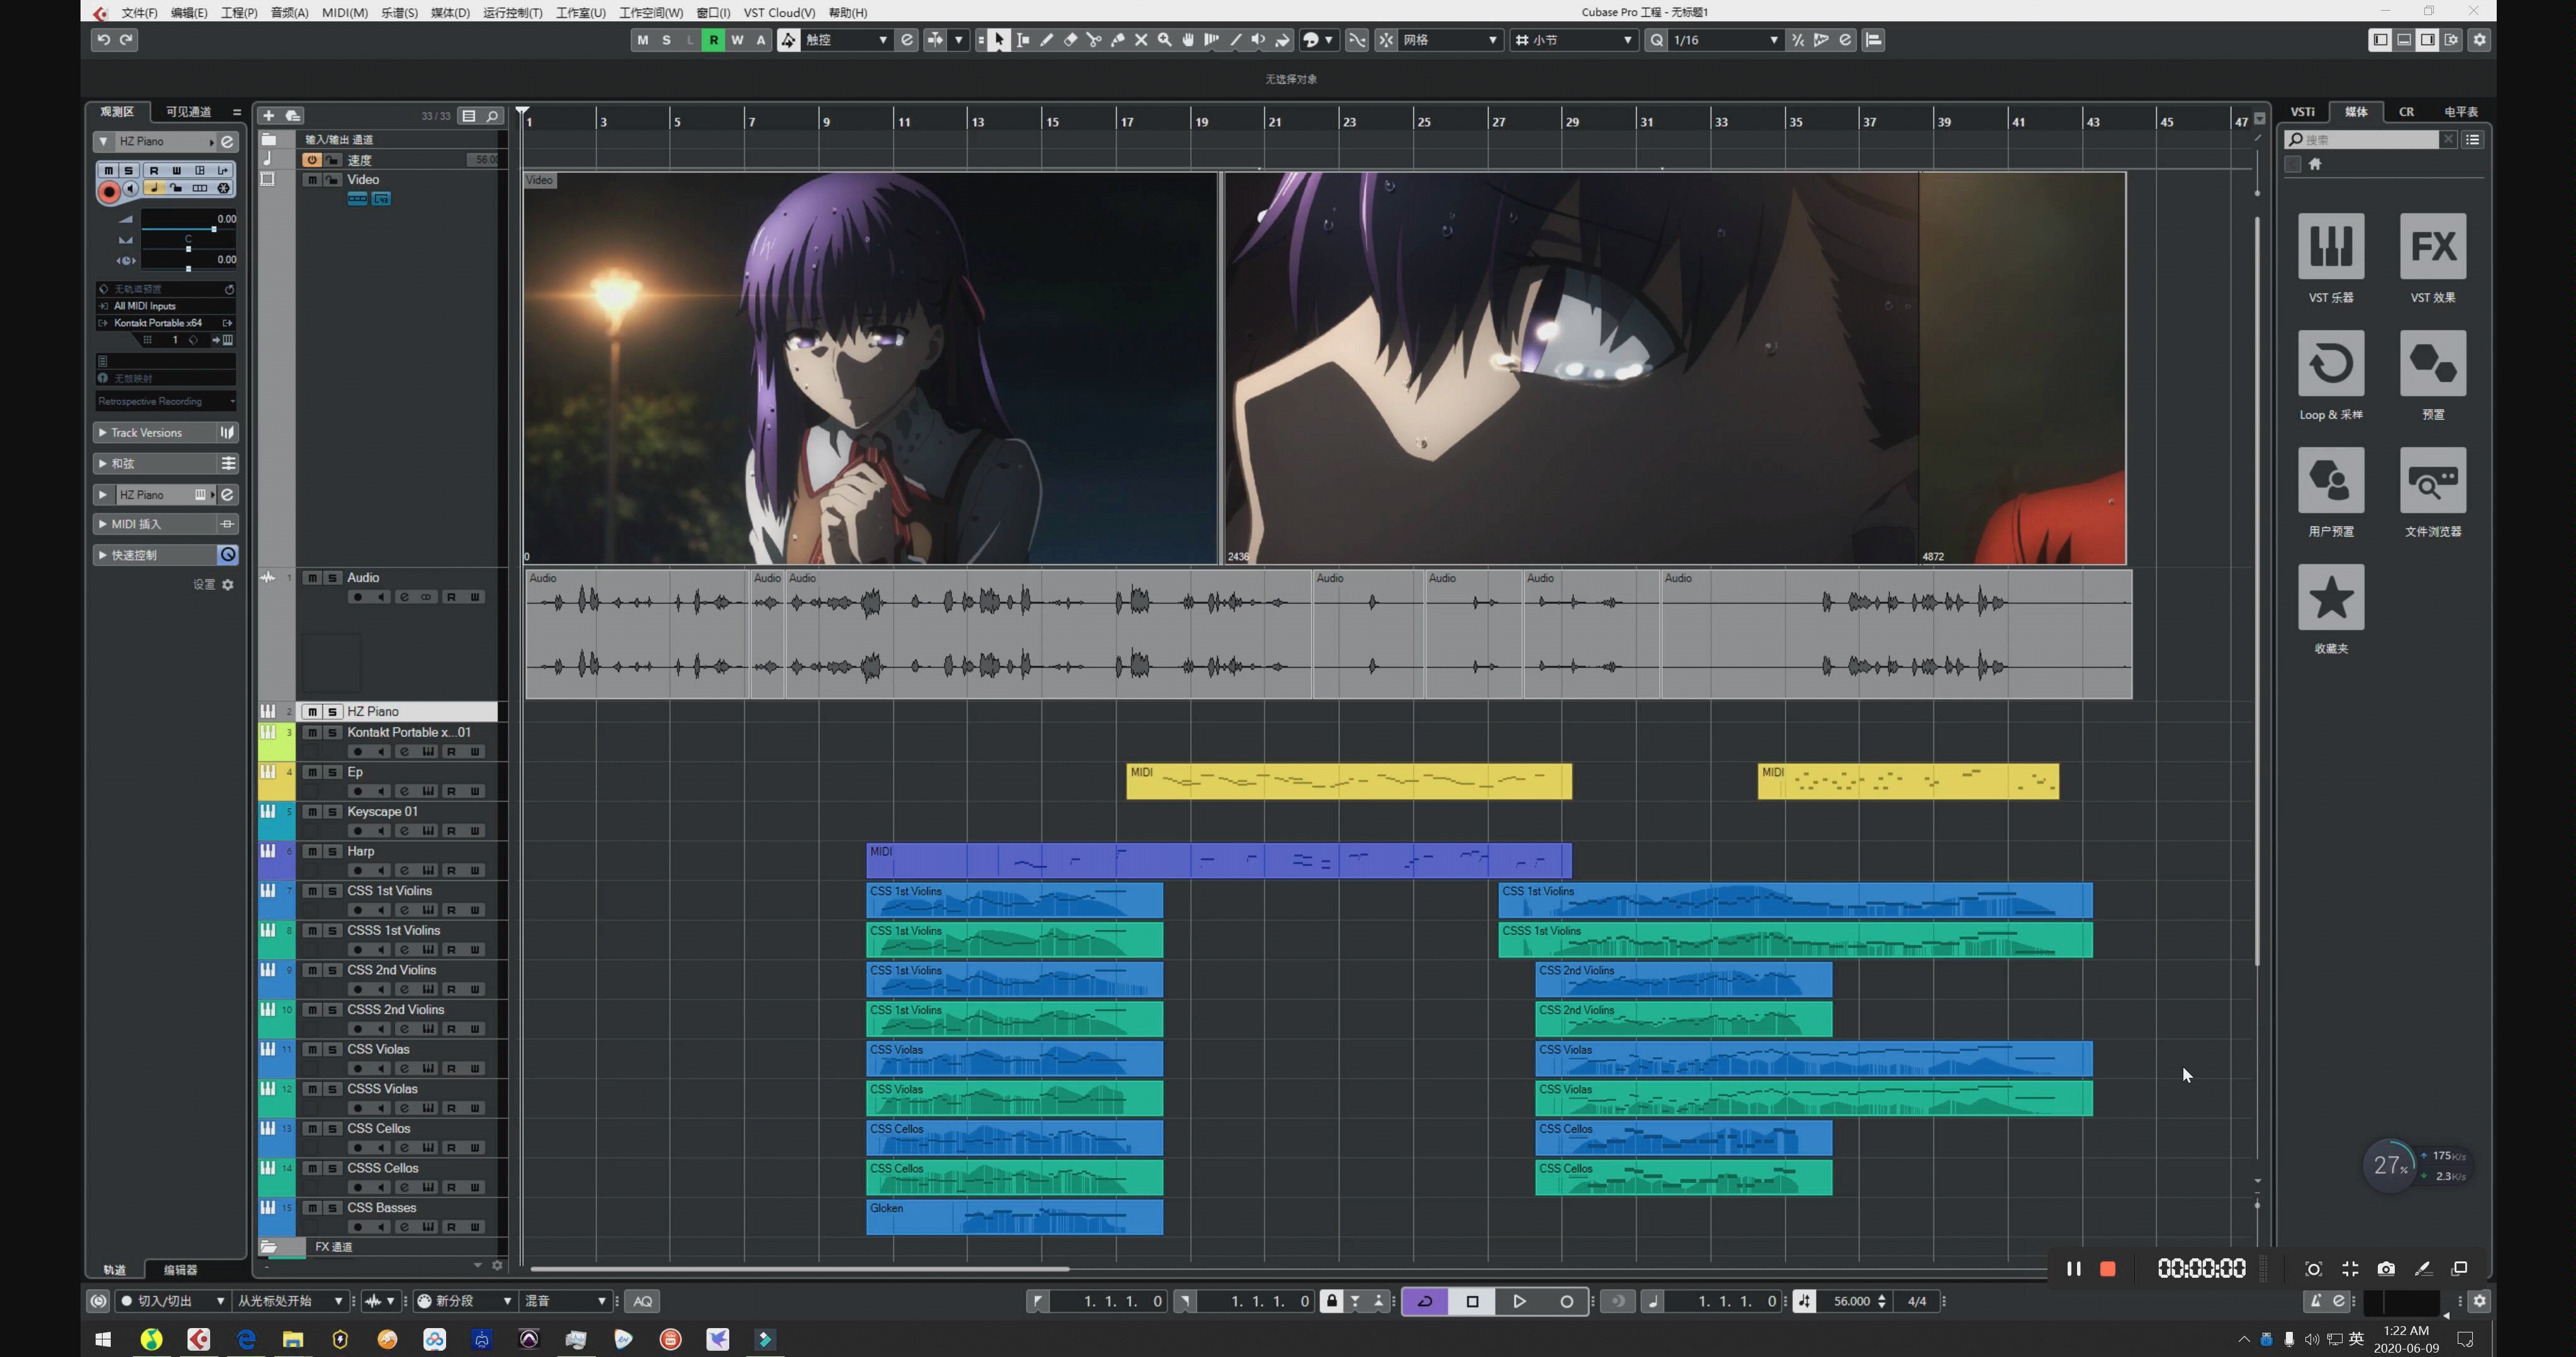Toggle global Solo S in toolbar
The width and height of the screenshot is (2576, 1357).
[x=666, y=40]
